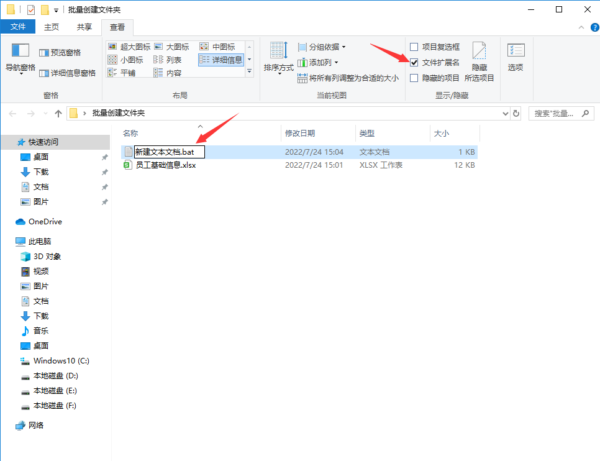600x461 pixels.
Task: Edit the file name rename field
Action: pos(170,152)
